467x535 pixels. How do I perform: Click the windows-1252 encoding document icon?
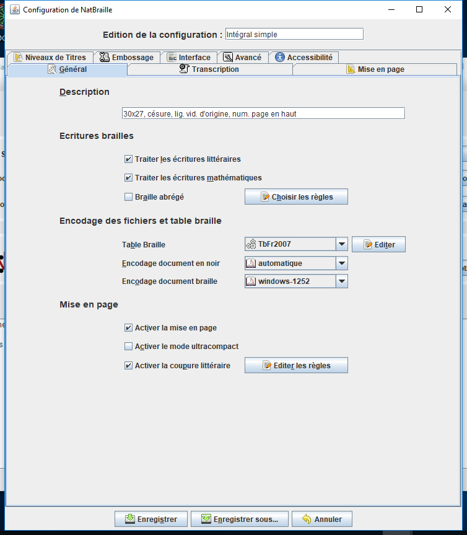pyautogui.click(x=251, y=281)
